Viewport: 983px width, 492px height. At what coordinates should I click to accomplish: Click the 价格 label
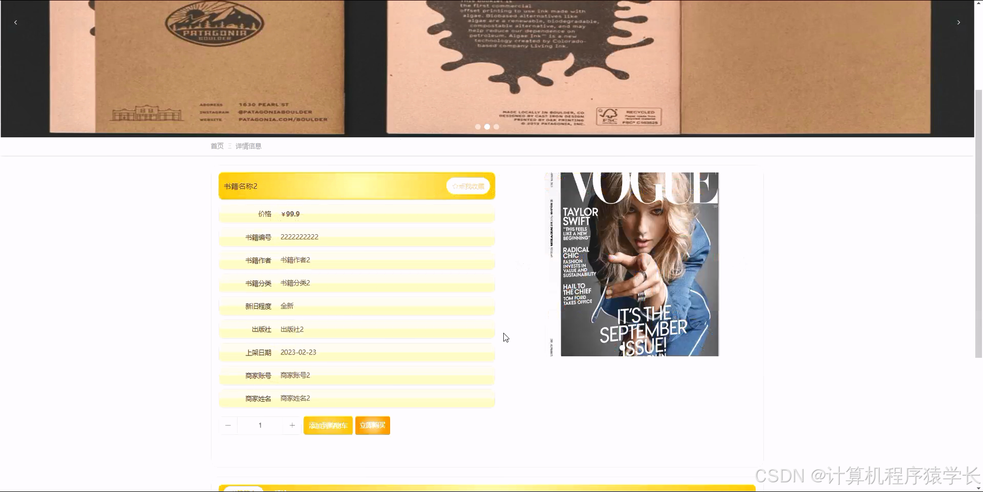coord(265,214)
